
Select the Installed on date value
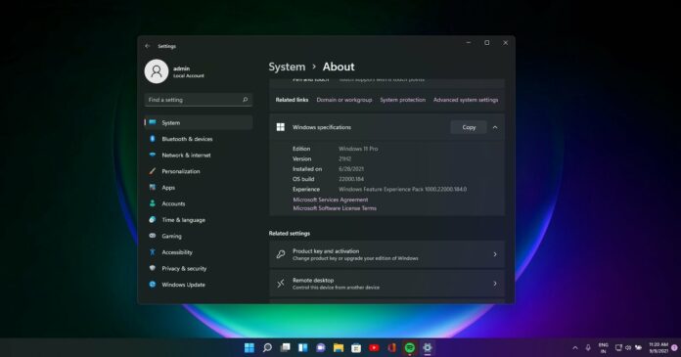(351, 169)
